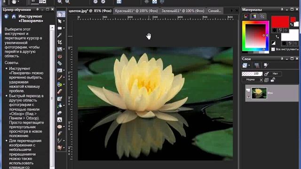This screenshot has height=169, width=301.
Task: Select the Eraser tool
Action: click(60, 92)
